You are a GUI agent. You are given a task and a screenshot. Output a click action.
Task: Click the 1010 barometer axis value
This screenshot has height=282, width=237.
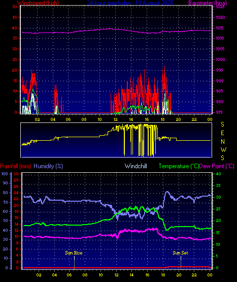click(220, 38)
